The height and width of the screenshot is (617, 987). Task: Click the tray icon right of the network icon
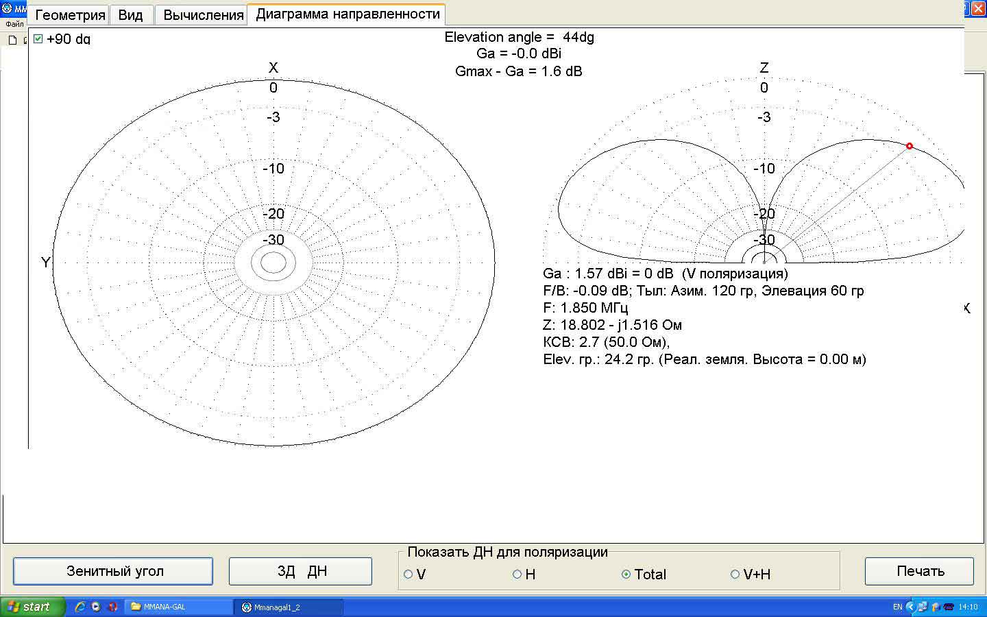pyautogui.click(x=935, y=607)
